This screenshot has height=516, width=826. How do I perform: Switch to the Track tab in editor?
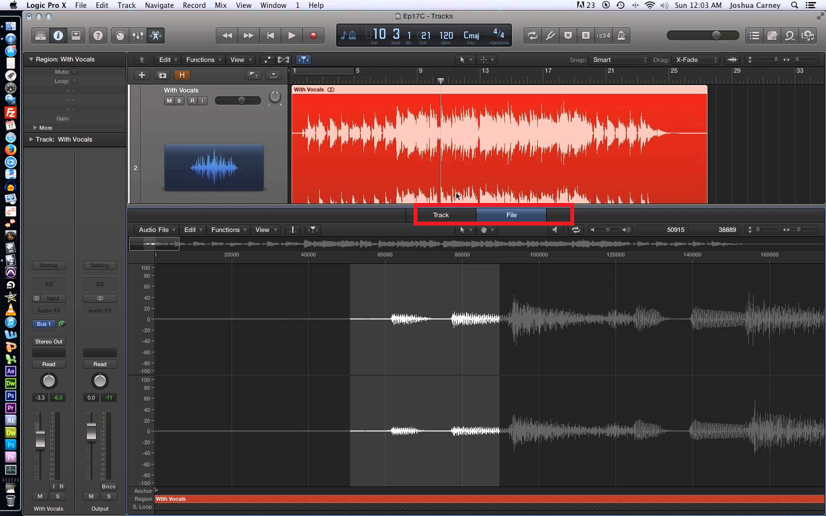click(x=441, y=215)
